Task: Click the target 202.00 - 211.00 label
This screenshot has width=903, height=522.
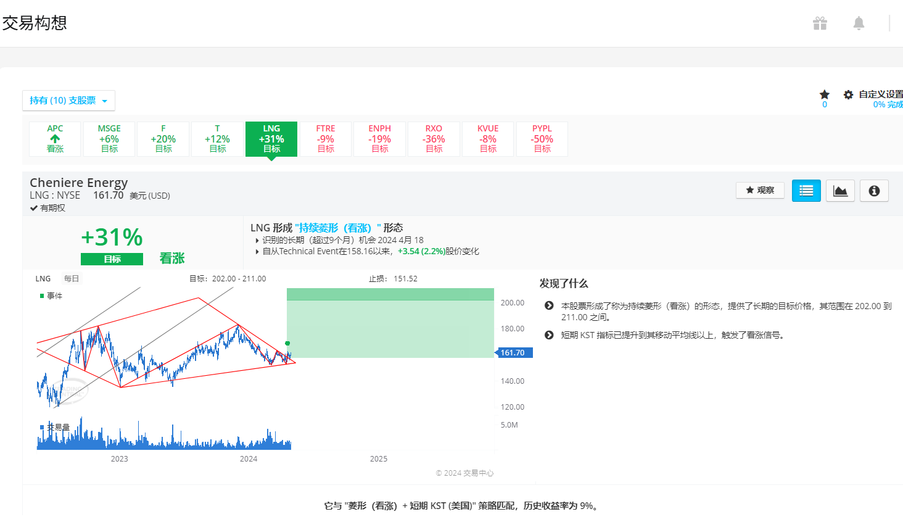Action: [228, 279]
